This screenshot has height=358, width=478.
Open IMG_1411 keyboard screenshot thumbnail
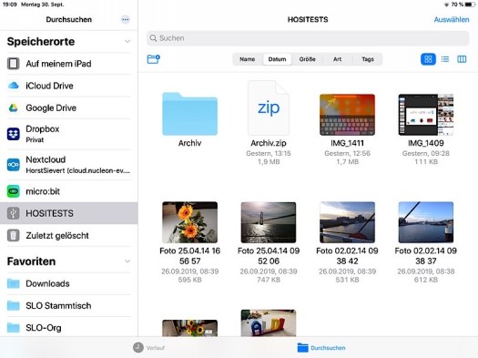click(347, 115)
